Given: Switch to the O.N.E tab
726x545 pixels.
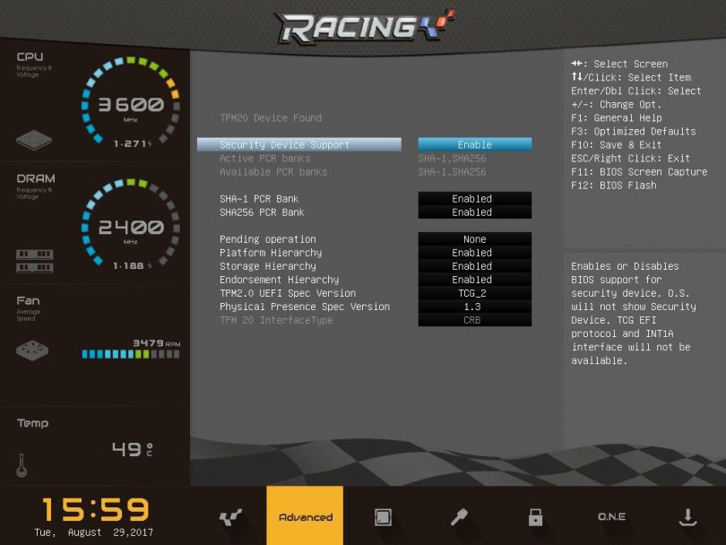Looking at the screenshot, I should point(611,517).
